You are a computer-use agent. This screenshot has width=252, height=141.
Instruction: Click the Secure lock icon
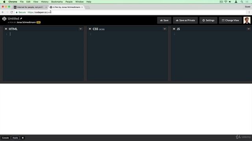point(17,12)
